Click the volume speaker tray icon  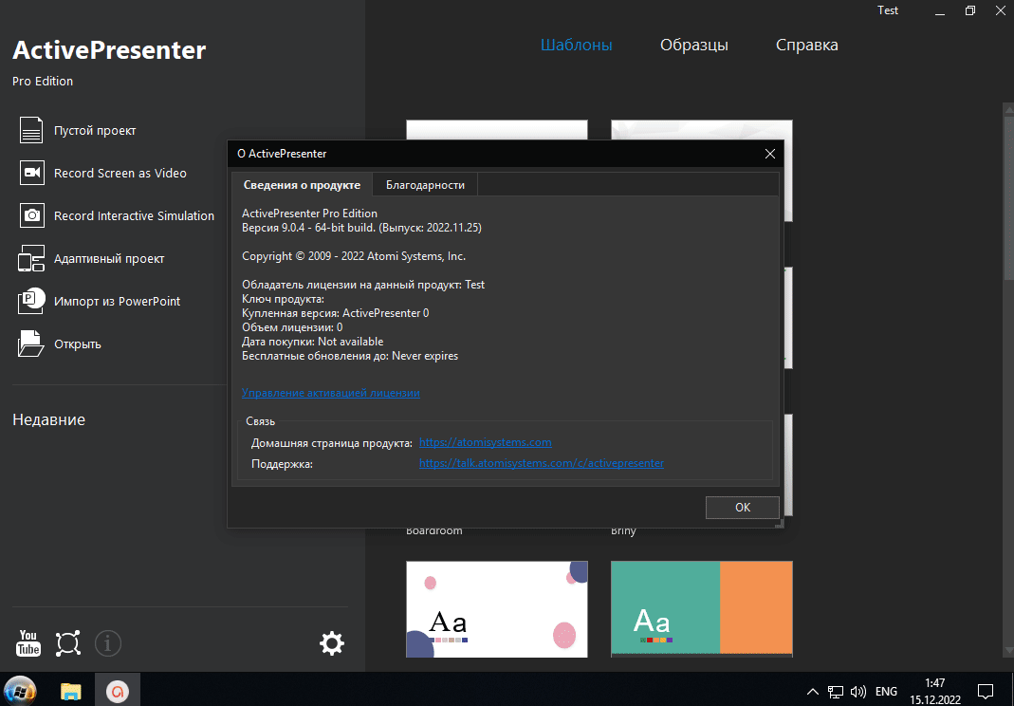click(x=858, y=692)
